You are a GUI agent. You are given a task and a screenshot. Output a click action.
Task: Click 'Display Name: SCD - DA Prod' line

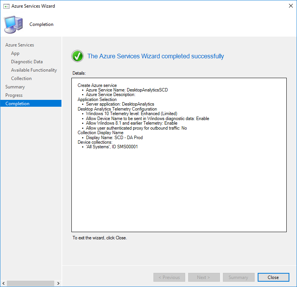click(114, 138)
